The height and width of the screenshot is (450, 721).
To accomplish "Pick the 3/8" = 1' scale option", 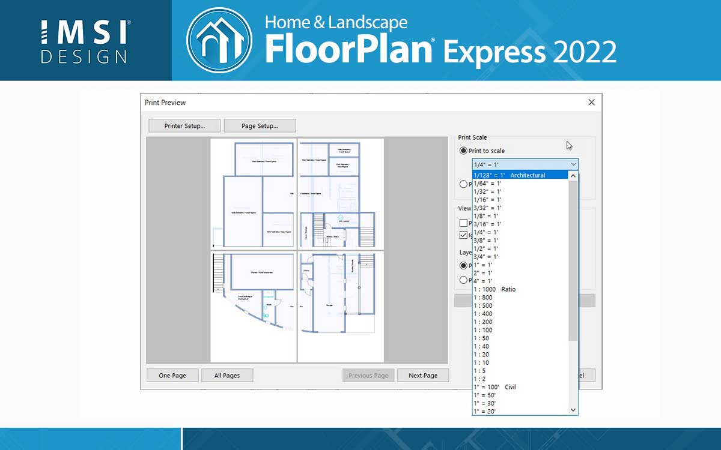I will click(520, 241).
